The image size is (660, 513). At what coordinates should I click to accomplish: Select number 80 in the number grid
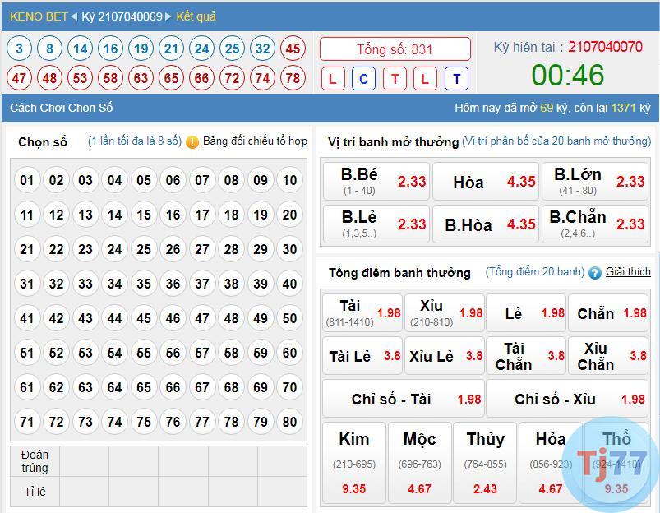(x=288, y=422)
